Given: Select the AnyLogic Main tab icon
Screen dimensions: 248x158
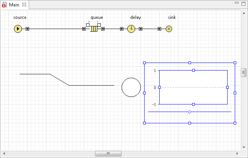Looking at the screenshot, I should (x=4, y=5).
